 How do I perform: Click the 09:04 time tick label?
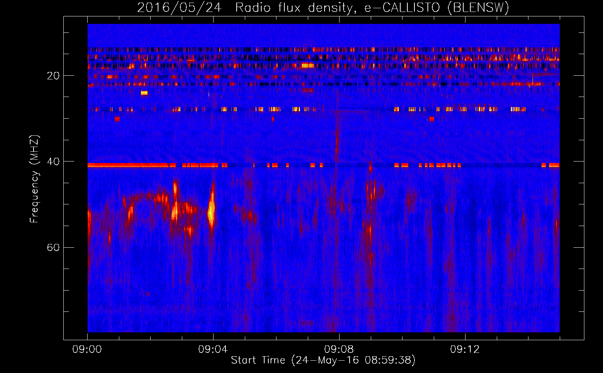(213, 349)
